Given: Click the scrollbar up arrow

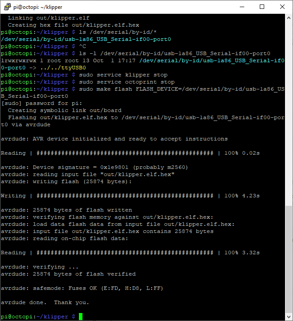Looking at the screenshot, I should 289,18.
